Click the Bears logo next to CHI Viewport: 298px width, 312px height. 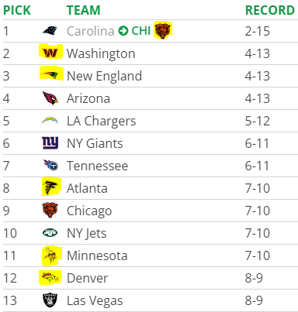pos(163,31)
